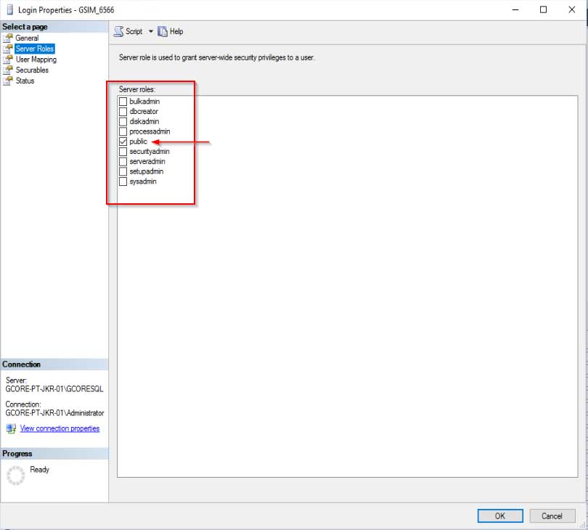Click the Cancel button
This screenshot has width=588, height=530.
click(552, 515)
